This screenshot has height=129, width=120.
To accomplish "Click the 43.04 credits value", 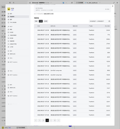I will 108,79.
